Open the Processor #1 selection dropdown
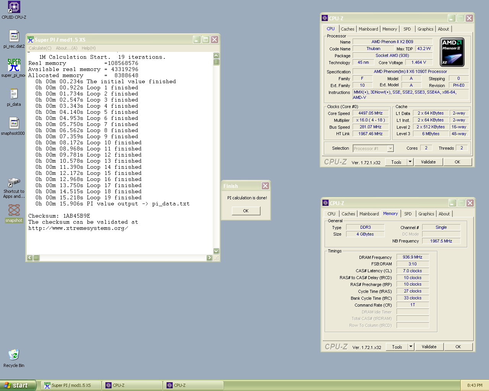 pyautogui.click(x=390, y=149)
